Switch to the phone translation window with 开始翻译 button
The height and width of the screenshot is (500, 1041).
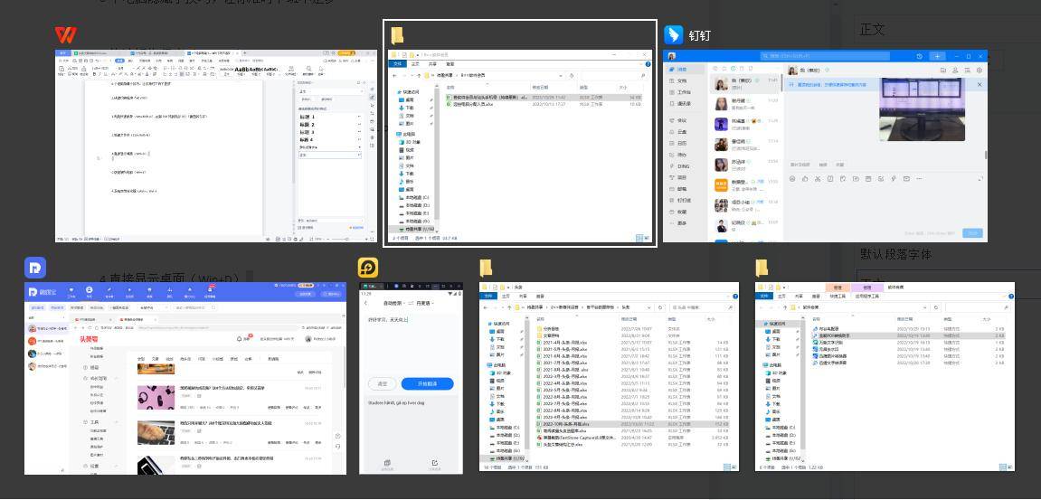(x=411, y=379)
